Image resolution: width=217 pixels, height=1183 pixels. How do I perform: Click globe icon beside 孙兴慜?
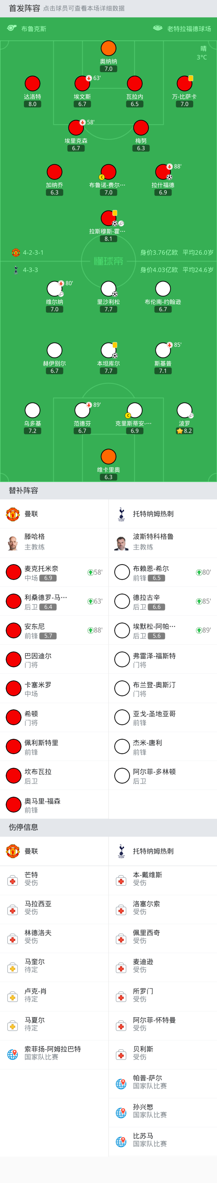tap(121, 1113)
